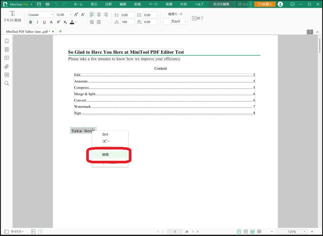Open the Bookmarks sidebar panel
This screenshot has width=323, height=236.
click(6, 41)
